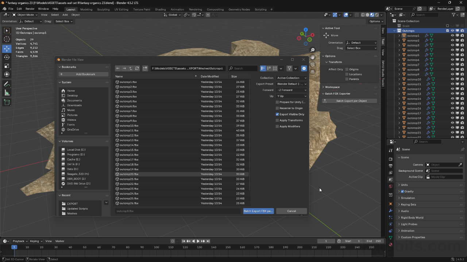Screen dimensions: 467x262
Task: Switch file browser to thumbnail display mode
Action: pos(275,68)
